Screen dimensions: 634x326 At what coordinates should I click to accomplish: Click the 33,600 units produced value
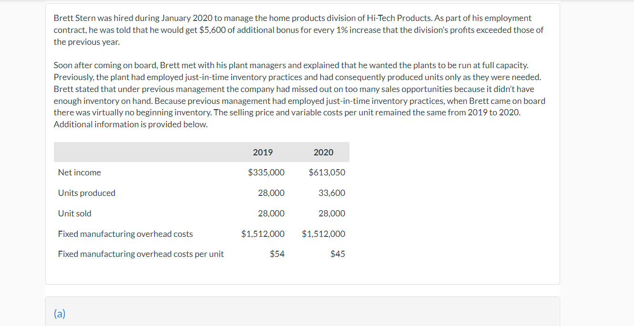pos(332,193)
